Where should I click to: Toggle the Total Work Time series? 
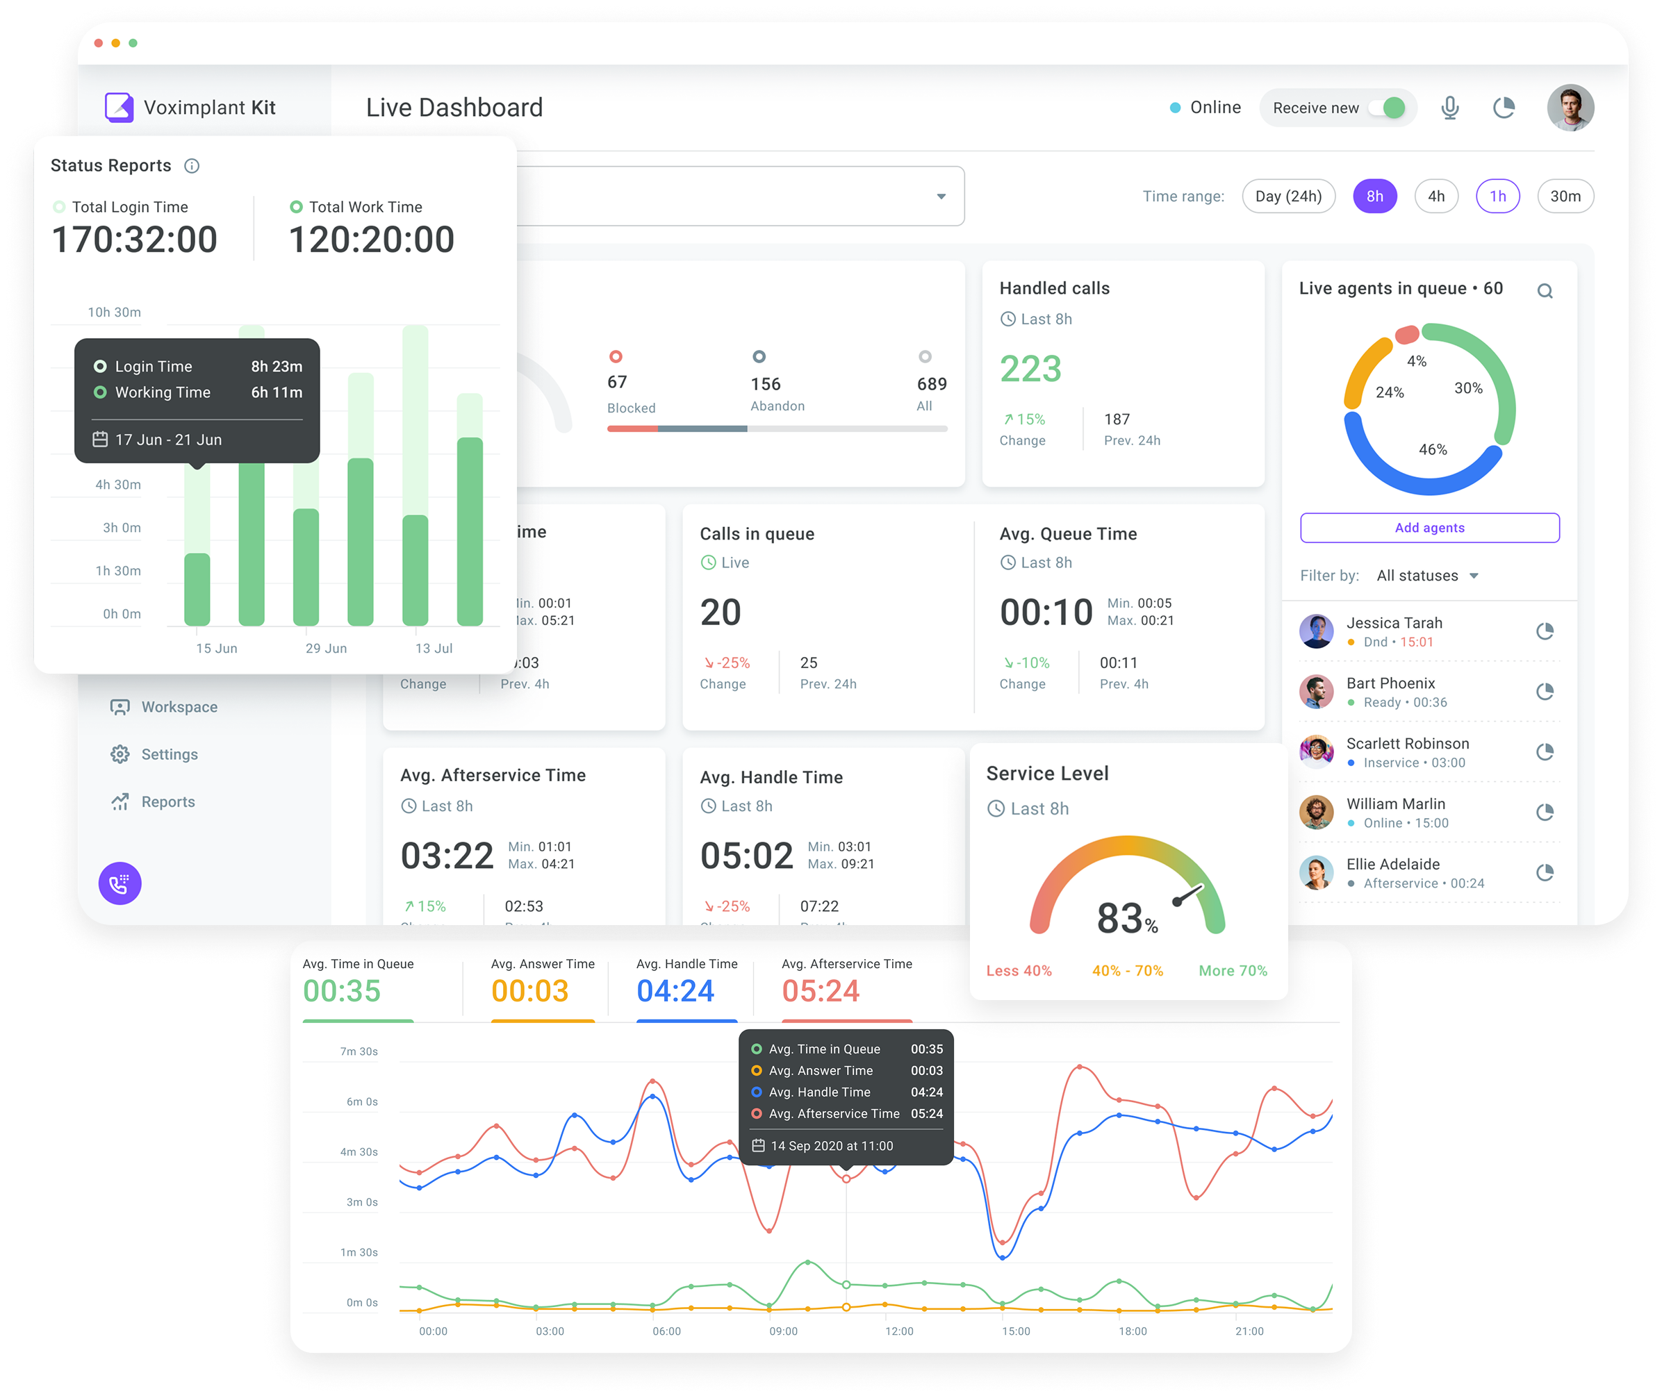[x=356, y=207]
